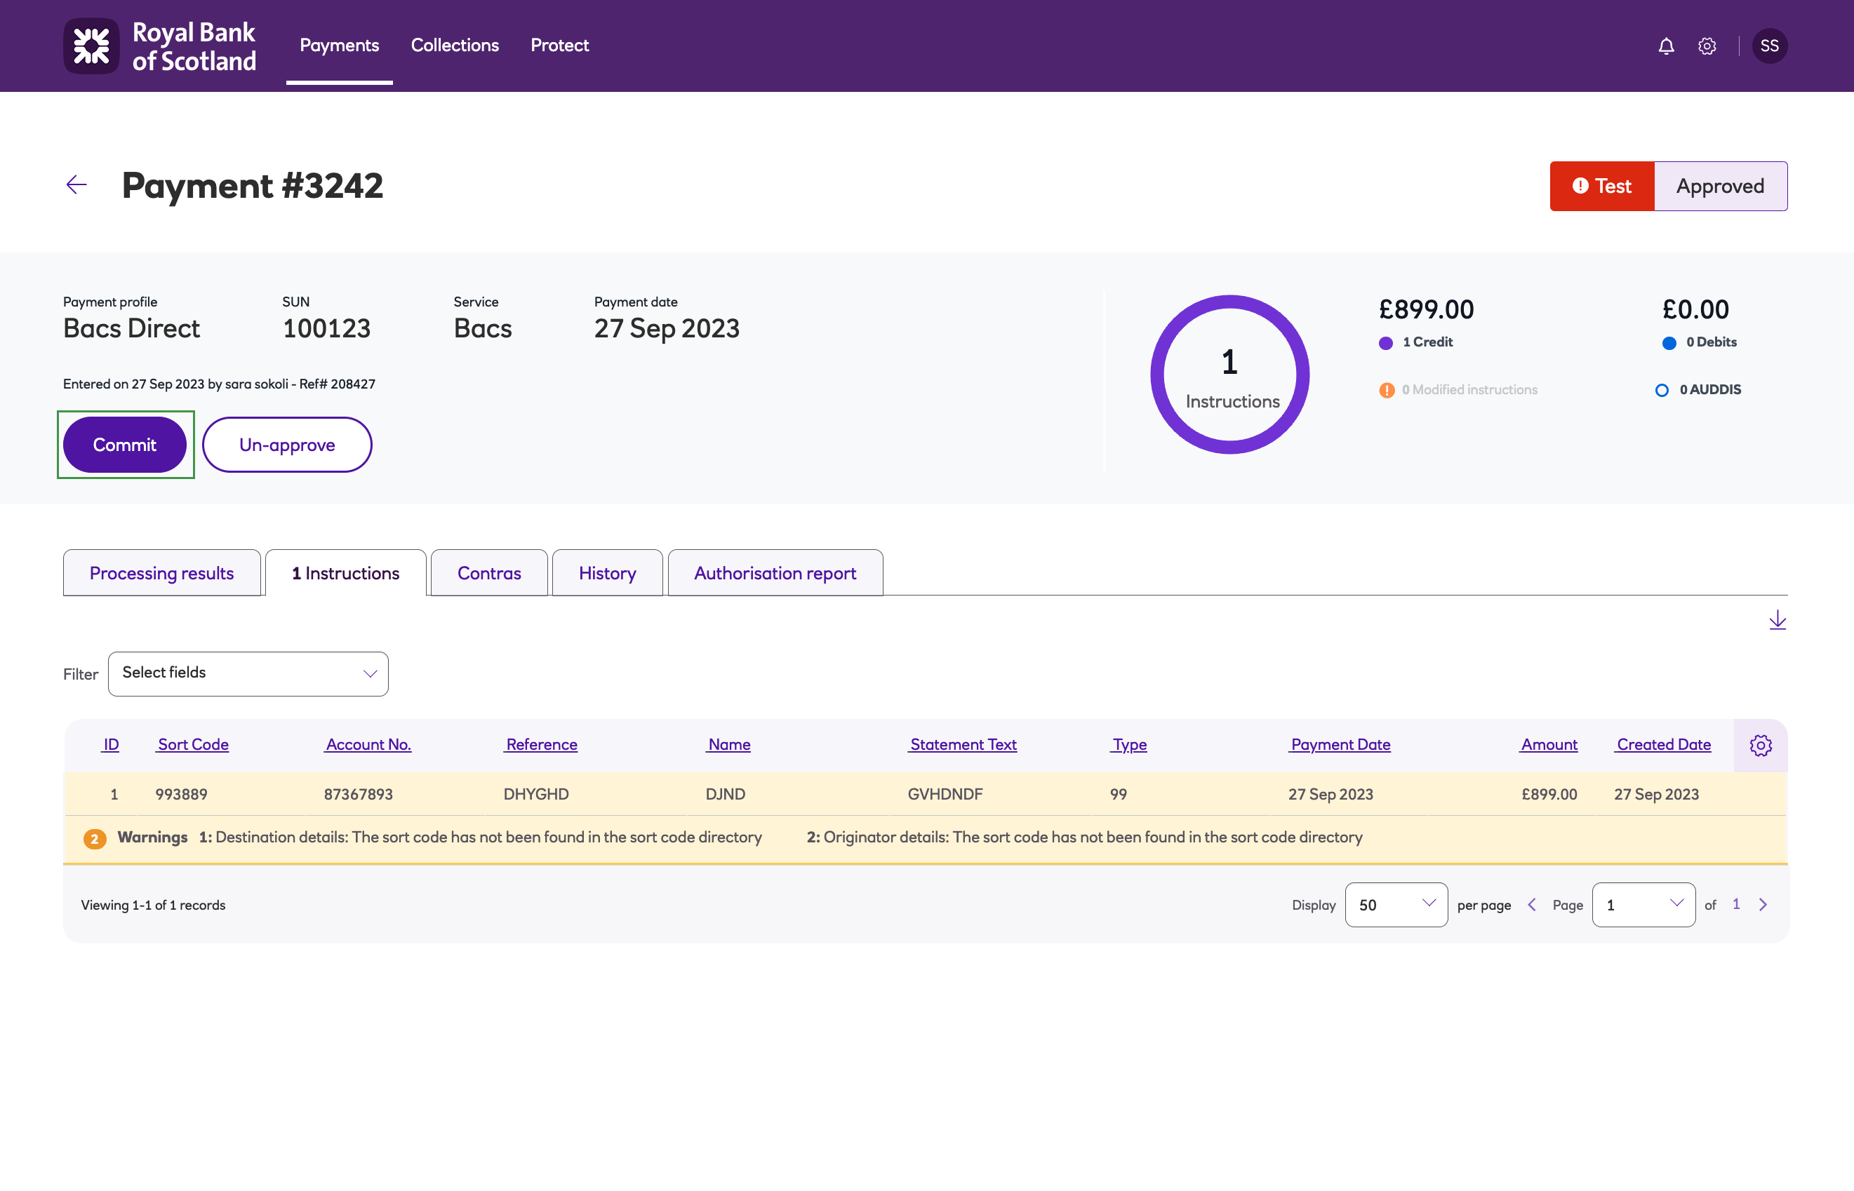Screen dimensions: 1854x1191
Task: Click the Destination details warning text
Action: (481, 837)
